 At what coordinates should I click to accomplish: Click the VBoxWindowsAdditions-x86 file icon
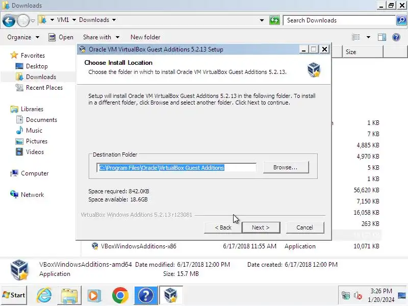click(95, 246)
